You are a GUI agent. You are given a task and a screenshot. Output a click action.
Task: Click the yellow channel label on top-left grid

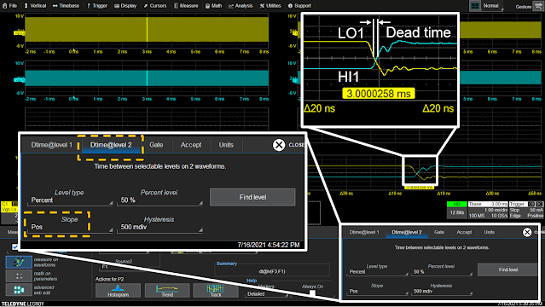(20, 33)
